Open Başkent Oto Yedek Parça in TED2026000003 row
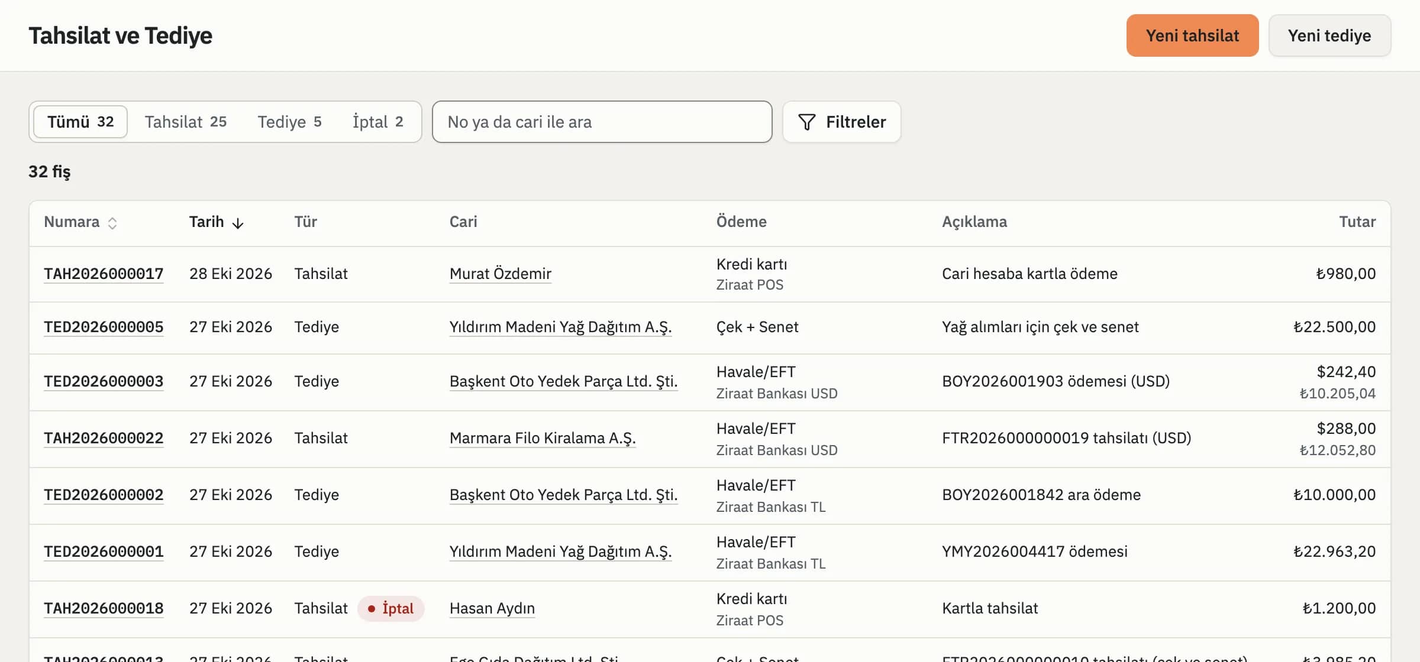The width and height of the screenshot is (1420, 662). click(x=563, y=381)
